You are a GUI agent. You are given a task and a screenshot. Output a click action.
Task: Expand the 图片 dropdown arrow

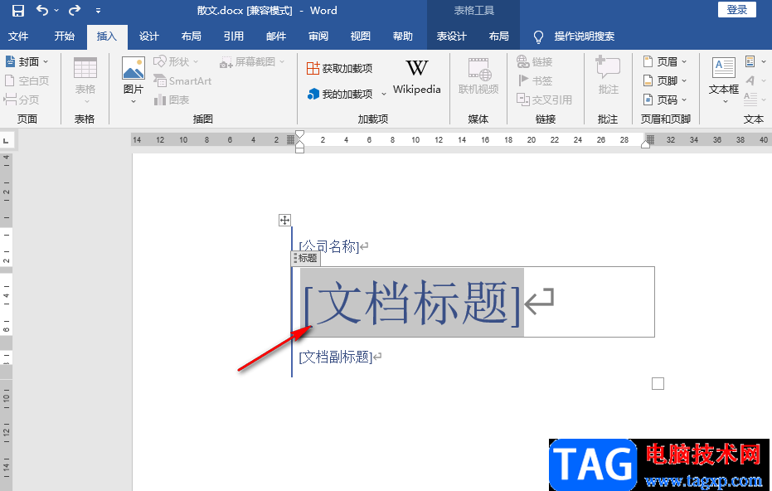point(134,101)
